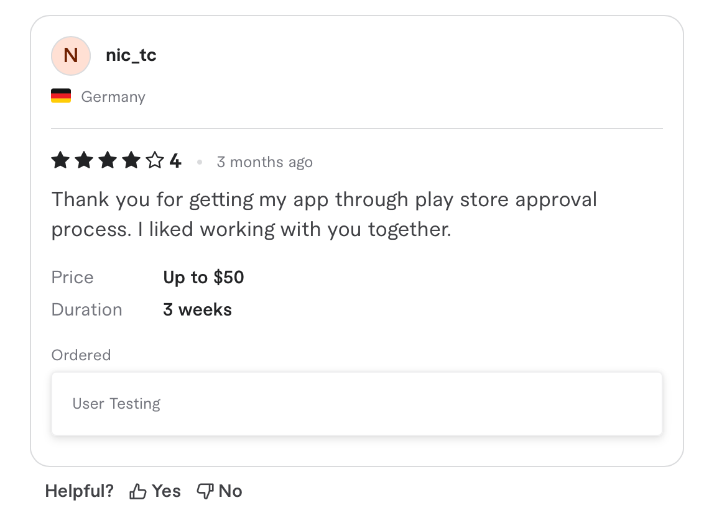The image size is (704, 518).
Task: Click the Up to $50 price text
Action: [203, 277]
